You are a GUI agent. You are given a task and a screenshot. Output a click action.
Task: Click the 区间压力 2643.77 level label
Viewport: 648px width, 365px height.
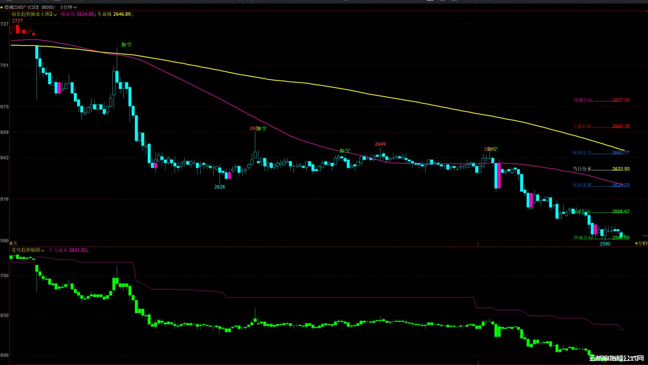click(601, 152)
